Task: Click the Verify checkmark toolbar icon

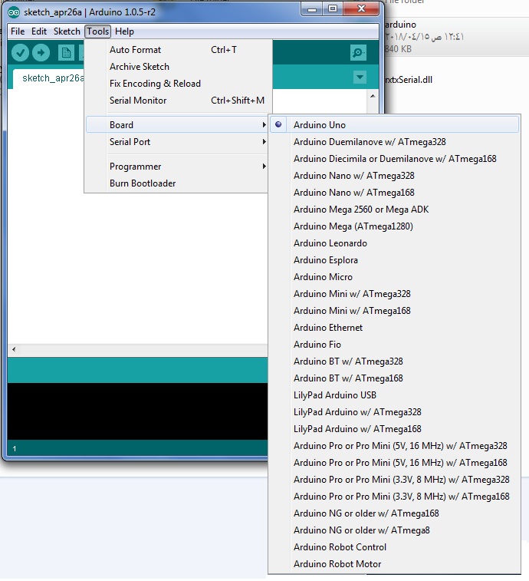Action: coord(20,53)
